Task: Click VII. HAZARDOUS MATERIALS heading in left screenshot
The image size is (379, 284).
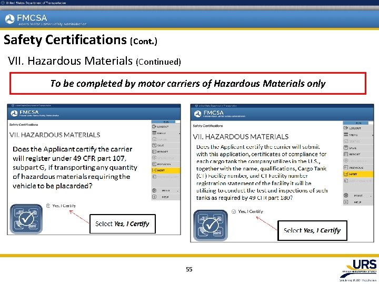Action: (x=55, y=135)
